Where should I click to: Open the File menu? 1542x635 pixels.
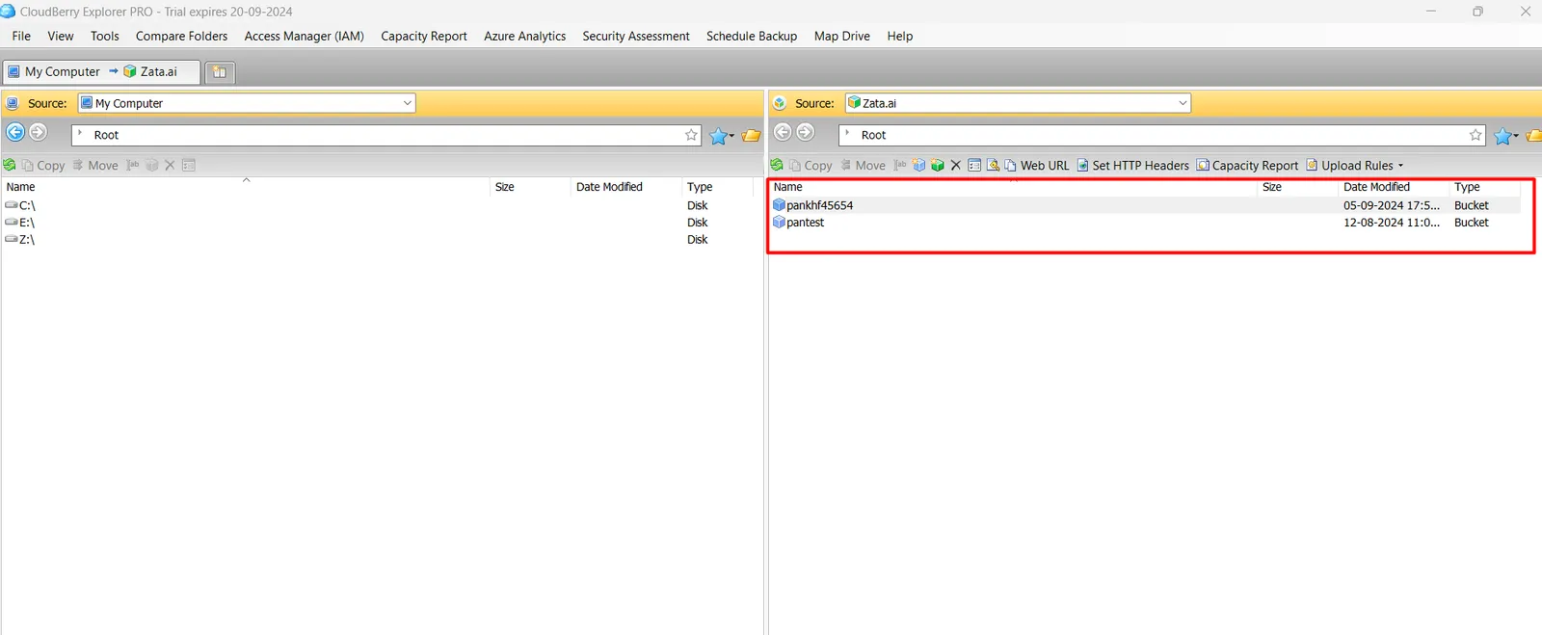coord(21,36)
